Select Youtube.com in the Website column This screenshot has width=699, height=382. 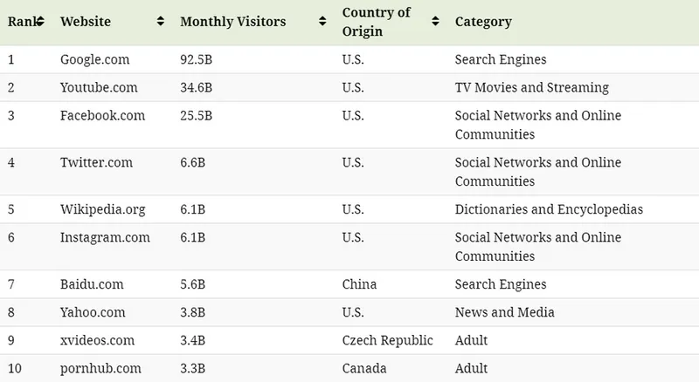pyautogui.click(x=98, y=87)
